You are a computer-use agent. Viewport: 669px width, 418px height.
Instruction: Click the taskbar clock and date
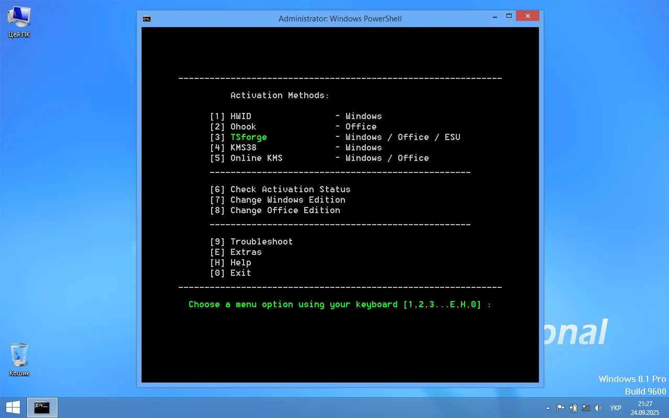pyautogui.click(x=645, y=408)
